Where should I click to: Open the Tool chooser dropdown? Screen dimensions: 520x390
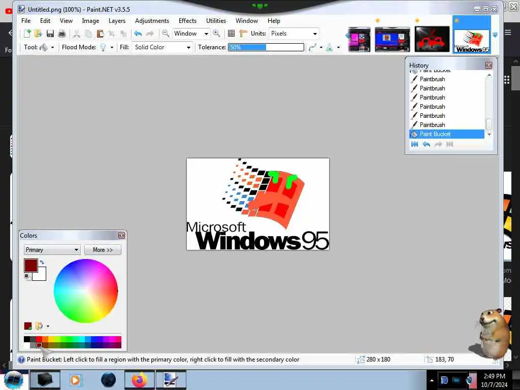(52, 47)
